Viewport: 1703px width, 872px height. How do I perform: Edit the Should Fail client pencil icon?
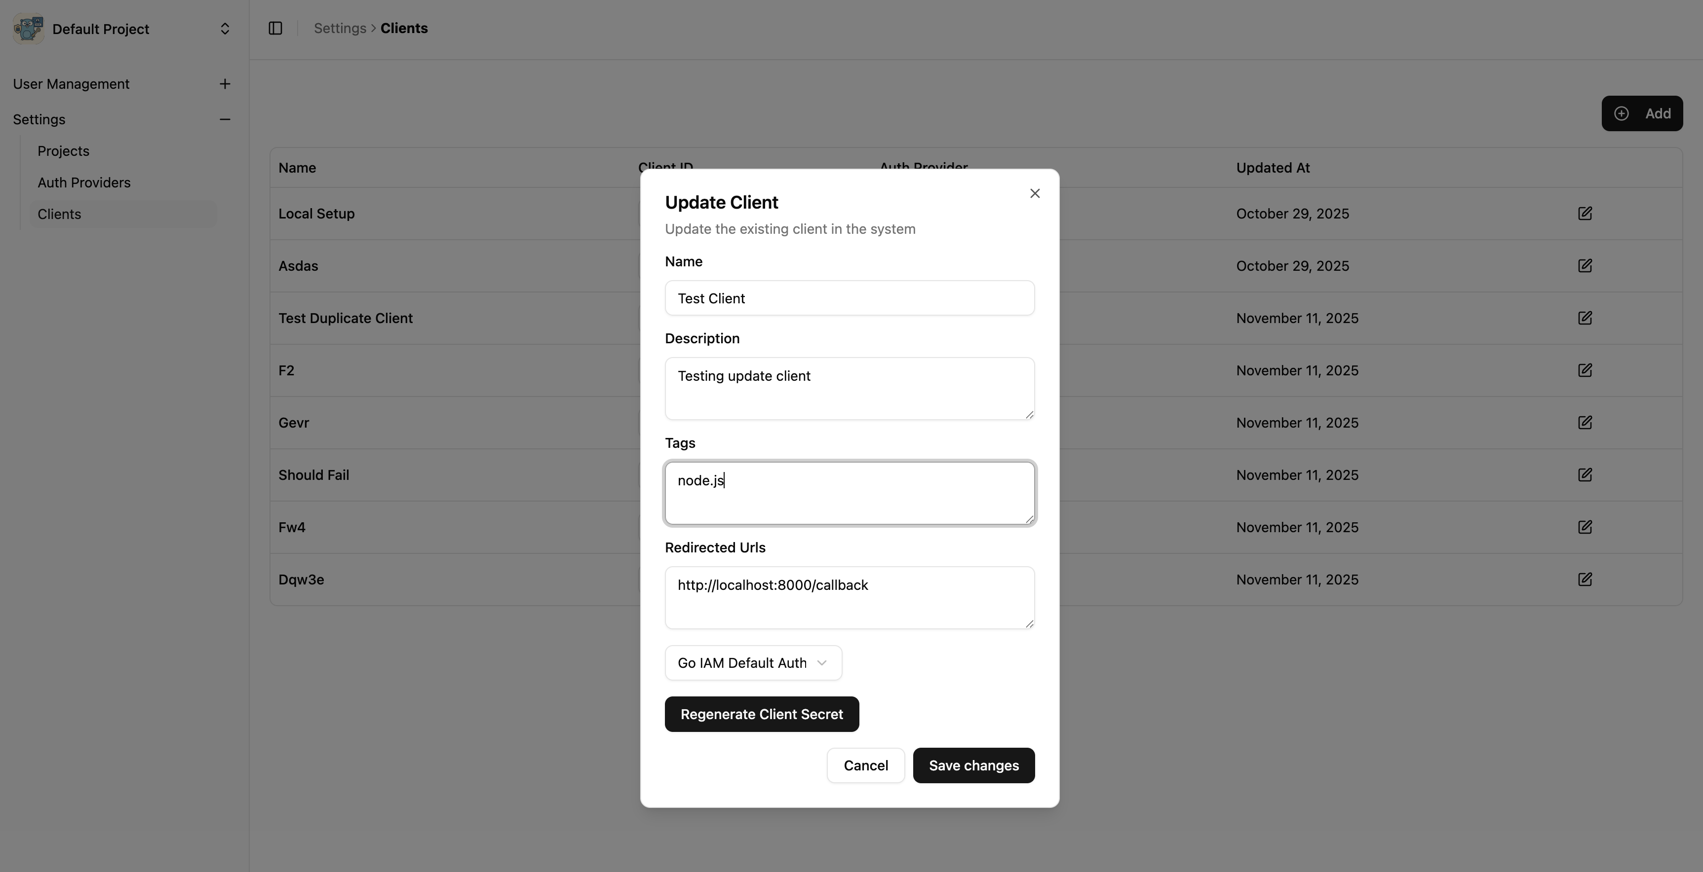pos(1586,475)
